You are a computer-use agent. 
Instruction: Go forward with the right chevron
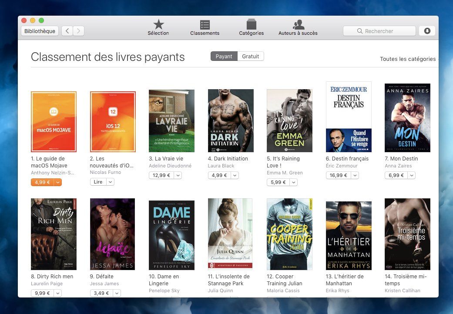pos(79,31)
